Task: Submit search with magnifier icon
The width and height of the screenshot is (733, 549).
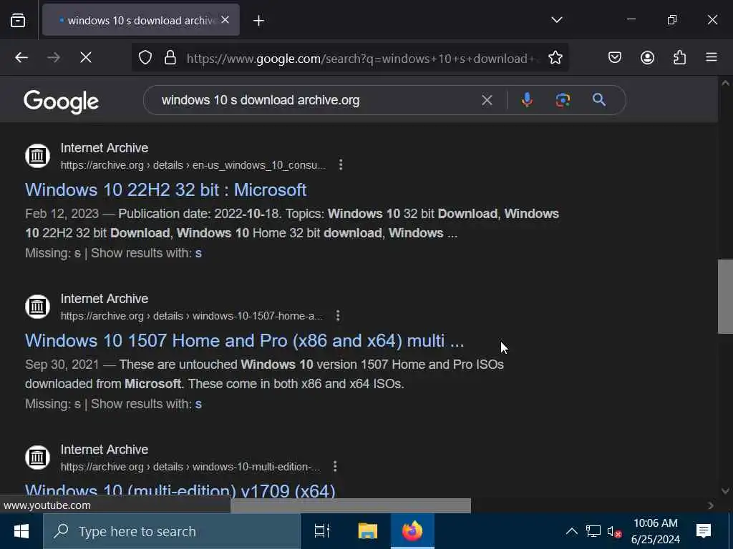Action: pyautogui.click(x=599, y=99)
